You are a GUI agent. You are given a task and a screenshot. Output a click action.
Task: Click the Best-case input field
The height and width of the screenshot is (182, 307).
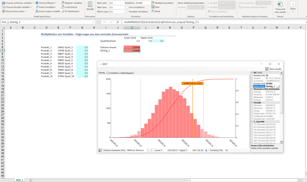(x=117, y=3)
